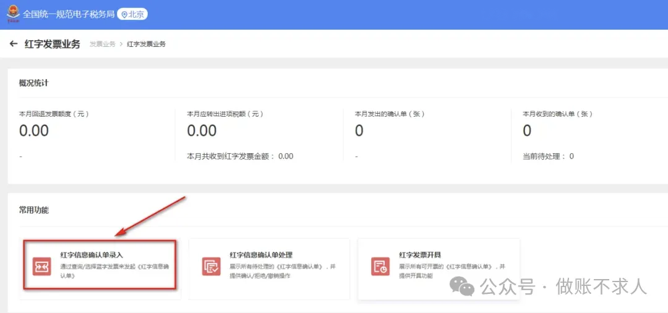Image resolution: width=668 pixels, height=313 pixels.
Task: Click description text of 红字信息确认单处理
Action: click(x=283, y=271)
